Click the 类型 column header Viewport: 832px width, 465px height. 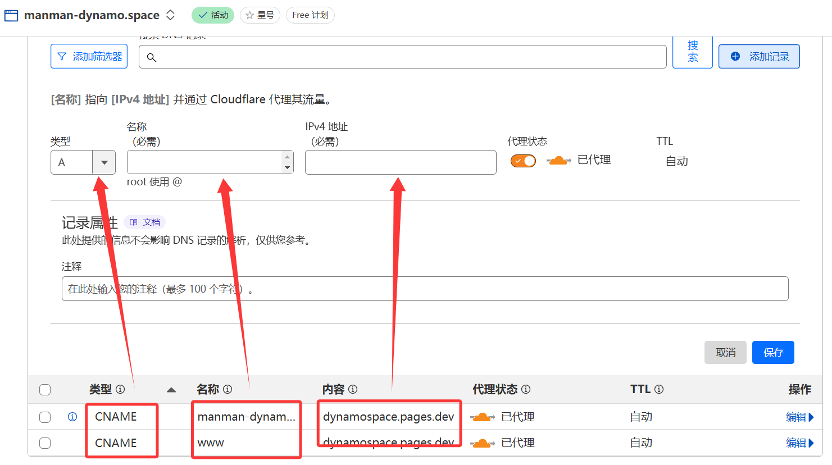coord(101,389)
